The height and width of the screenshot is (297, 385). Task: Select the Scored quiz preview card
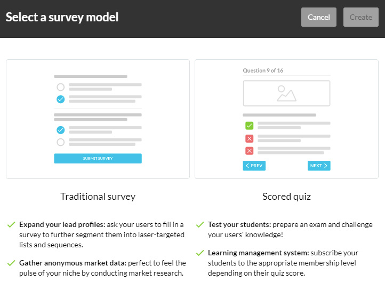(x=286, y=119)
